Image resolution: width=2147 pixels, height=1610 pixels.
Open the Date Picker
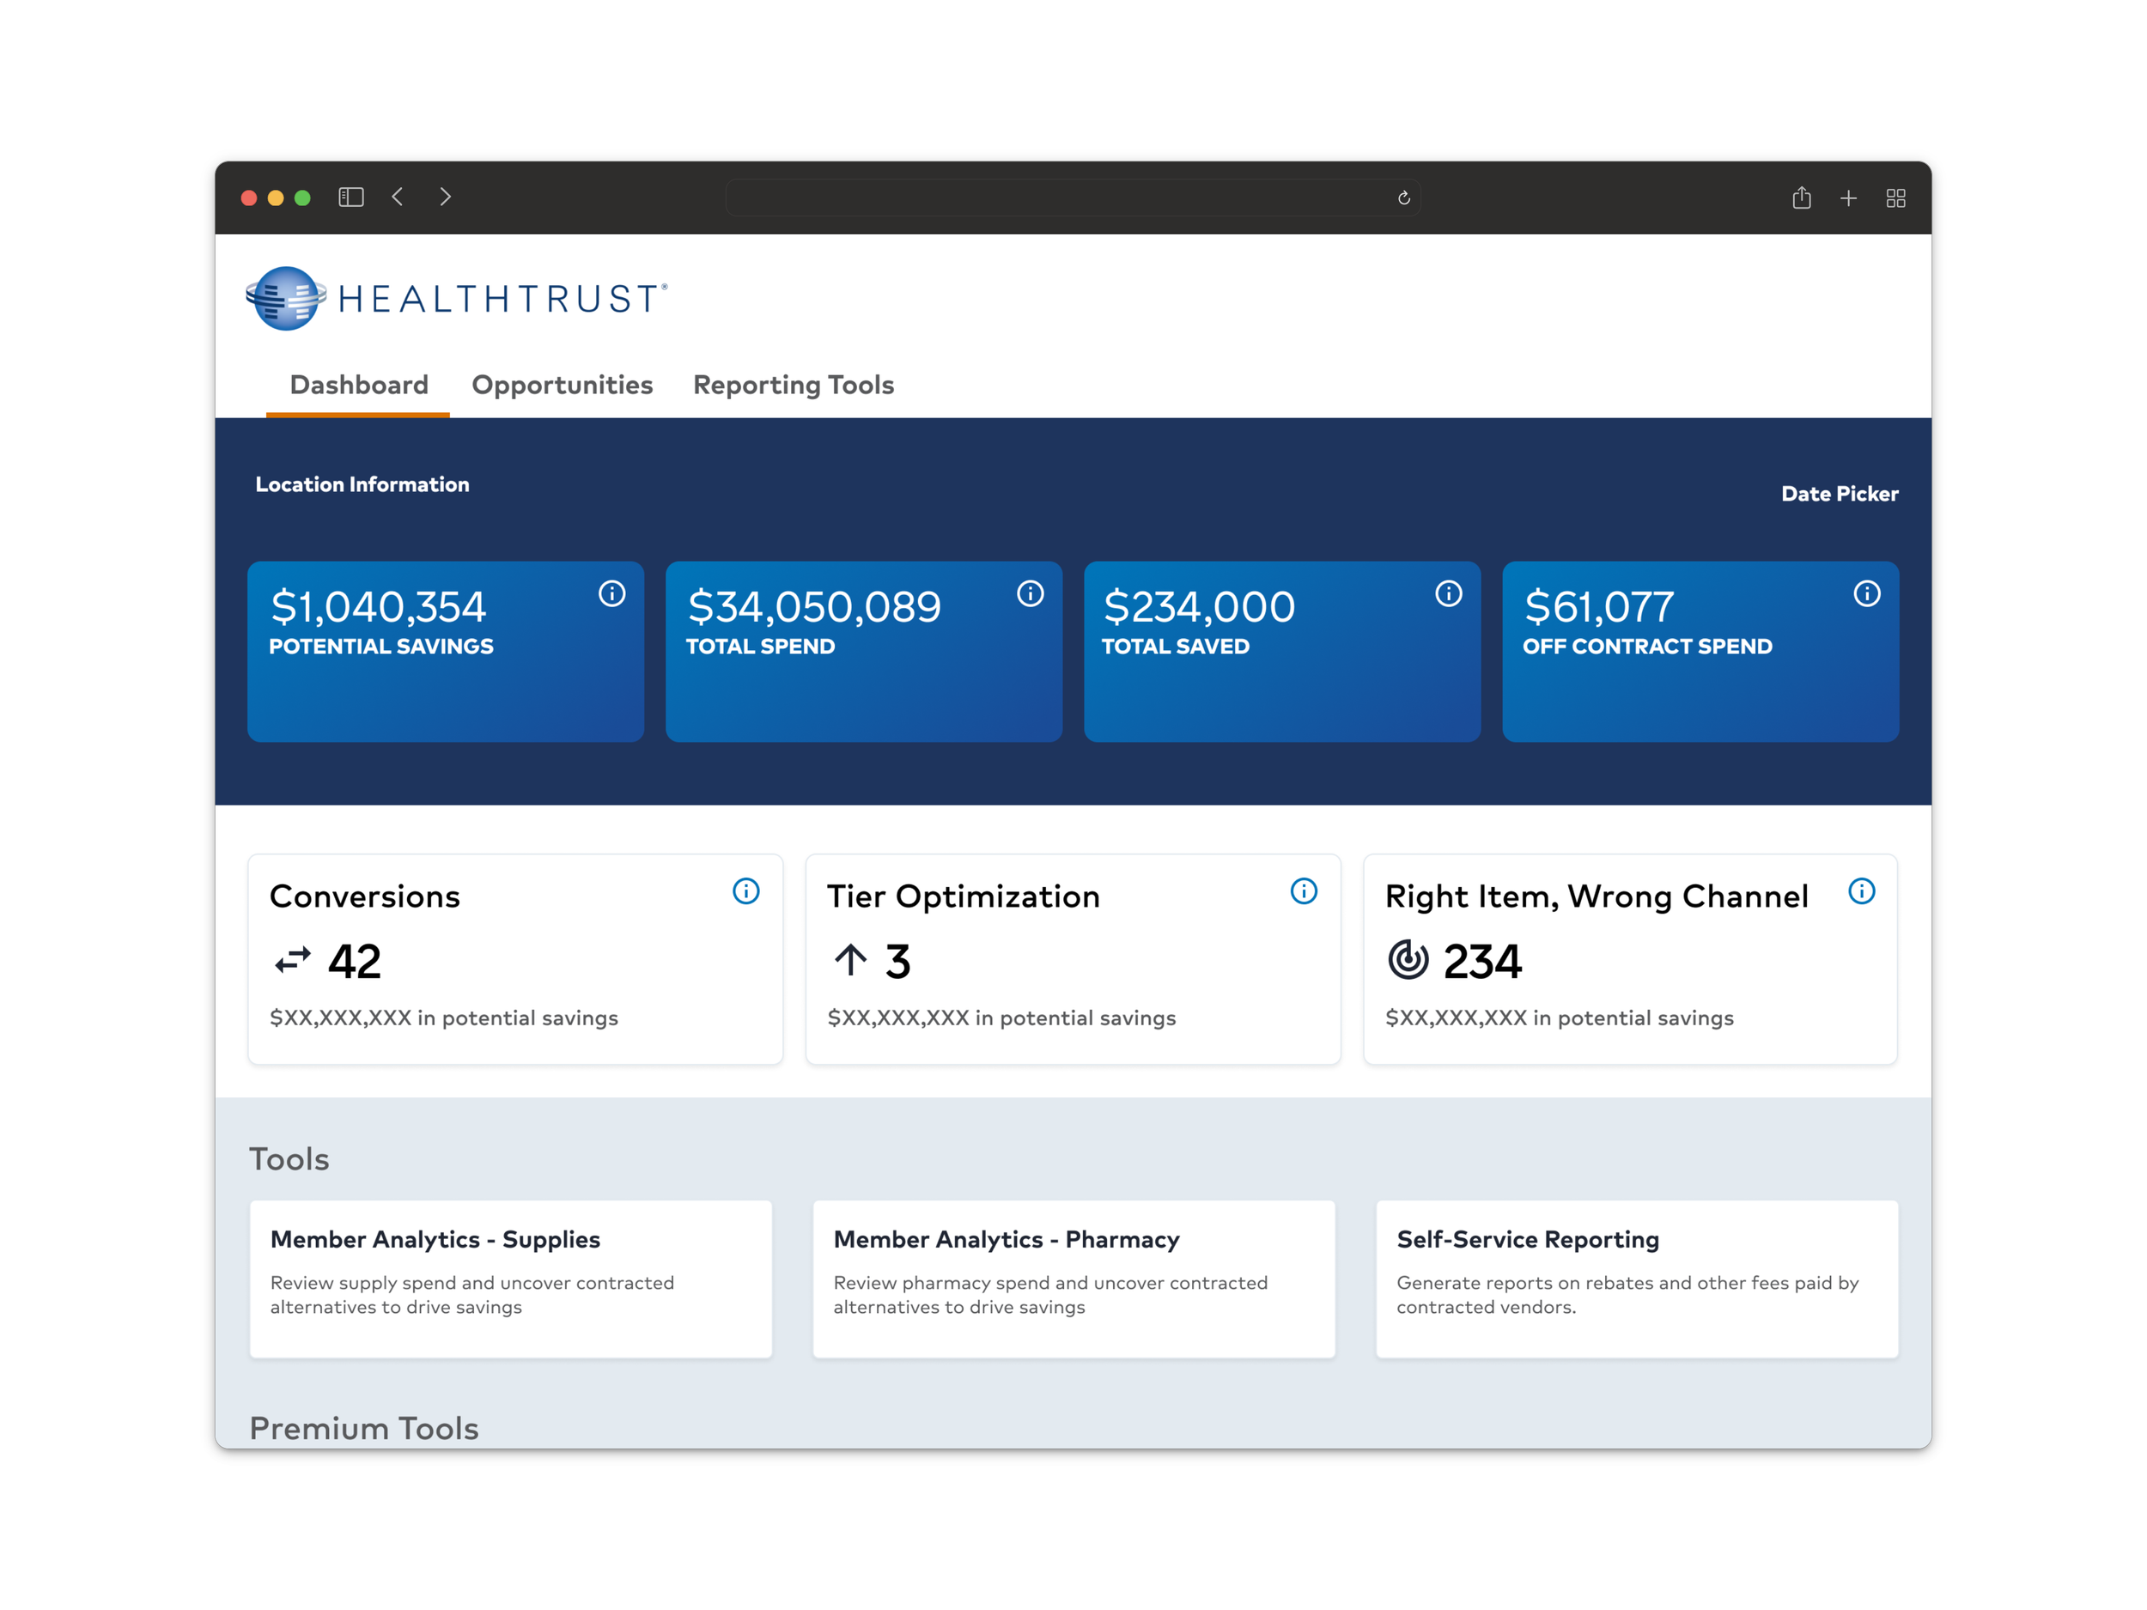click(1840, 494)
